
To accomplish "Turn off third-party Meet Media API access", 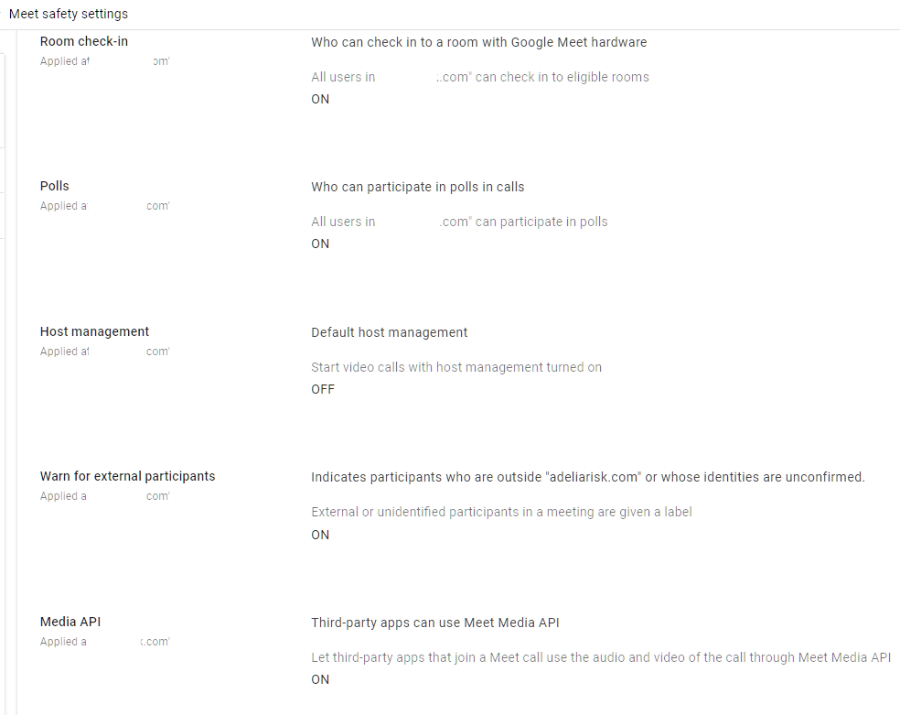I will (320, 678).
